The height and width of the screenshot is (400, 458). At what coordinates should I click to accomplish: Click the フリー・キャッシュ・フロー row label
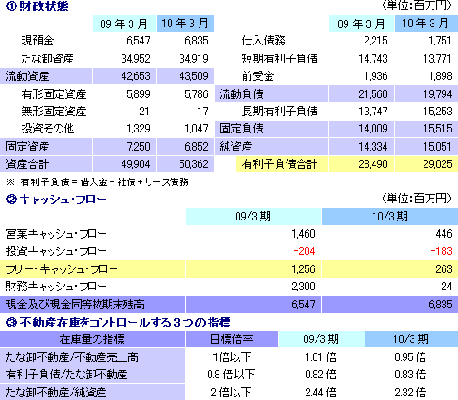[62, 269]
